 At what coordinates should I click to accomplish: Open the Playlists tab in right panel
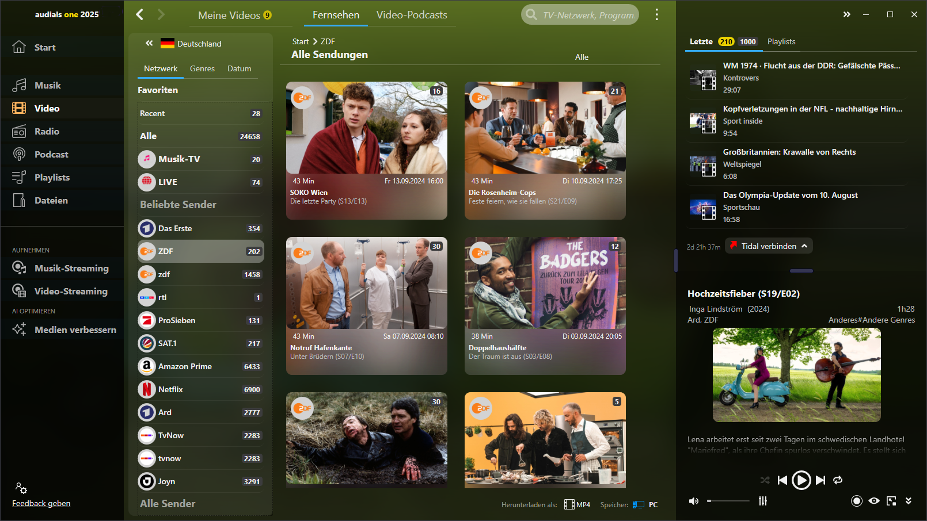click(x=781, y=41)
